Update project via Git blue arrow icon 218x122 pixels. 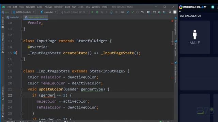pos(128,12)
